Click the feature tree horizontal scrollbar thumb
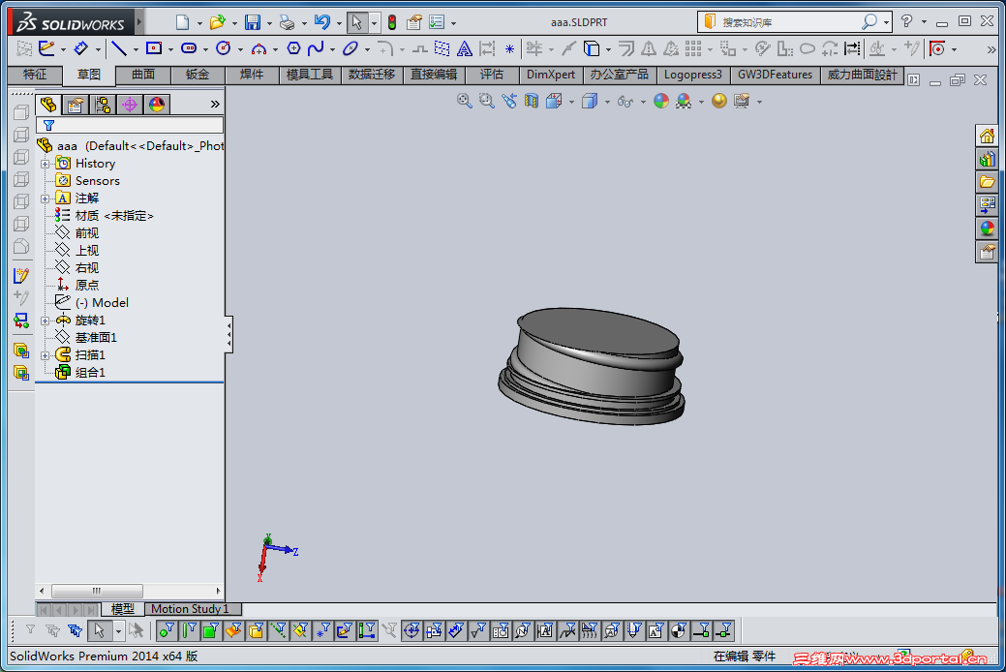Screen dimensions: 1006x672 [x=97, y=591]
